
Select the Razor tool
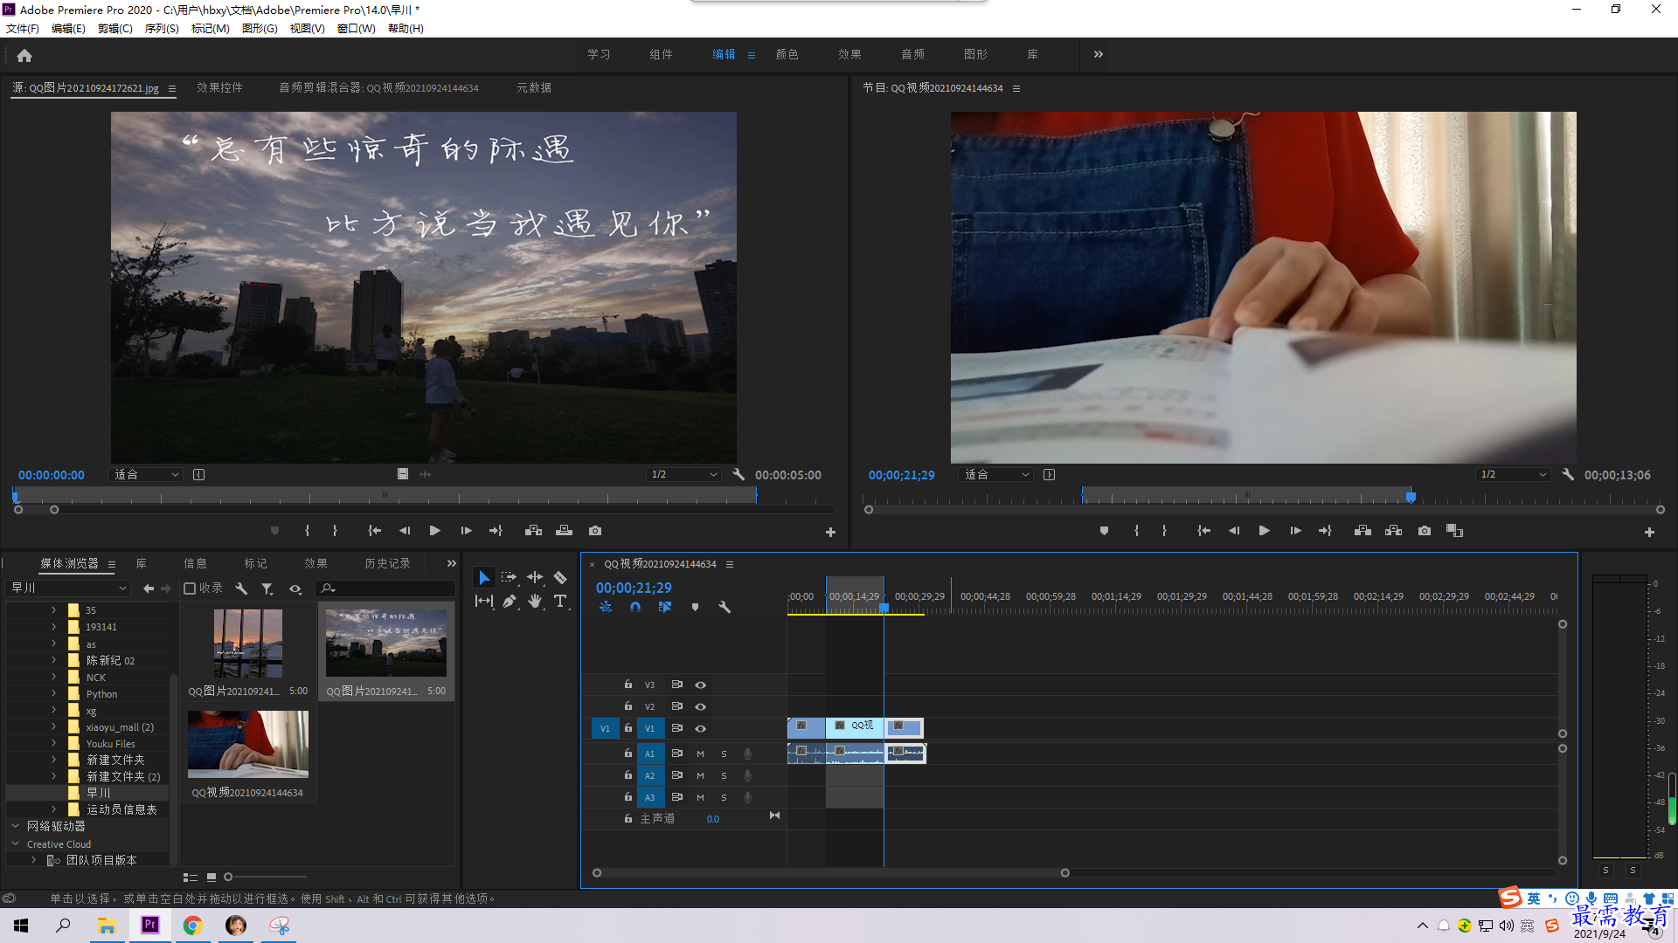[560, 578]
